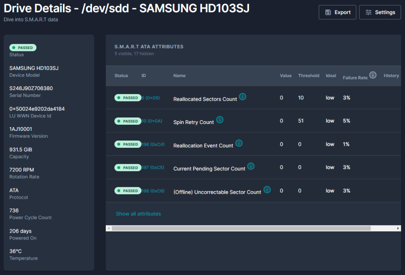Click the SAMSUNG HD103SJ device model text

(x=34, y=68)
